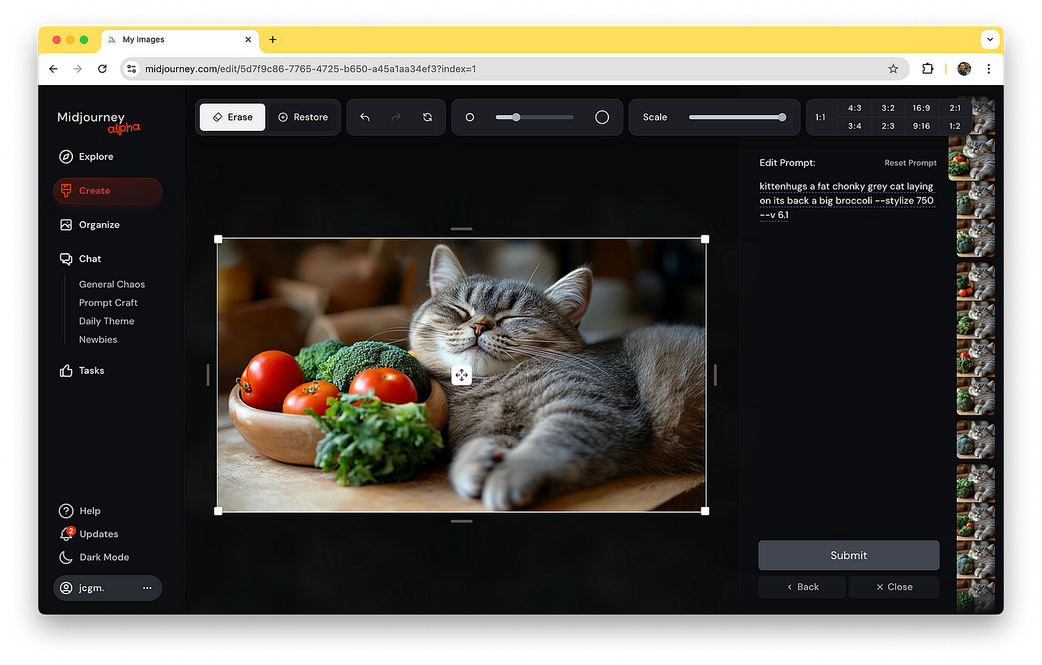Click the Midjourney alpha logo
The width and height of the screenshot is (1042, 665).
[98, 122]
